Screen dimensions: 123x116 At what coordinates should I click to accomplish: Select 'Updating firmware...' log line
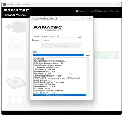click(42, 80)
